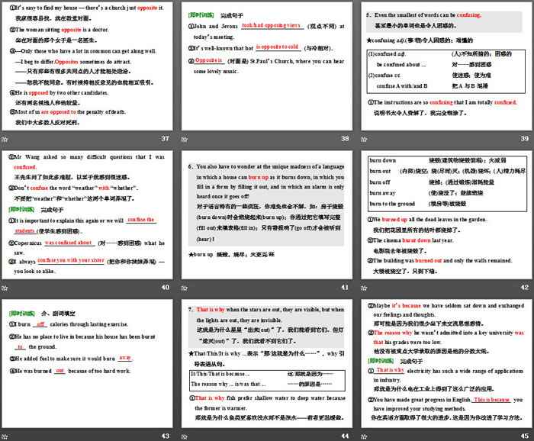Screen dimensions: 534x441
Task: Click the star icon under slide 39
Action: point(364,140)
